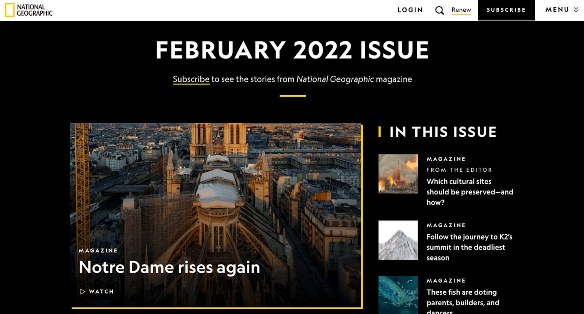Open 'Follow the journey to K2's summit' story

[x=469, y=247]
